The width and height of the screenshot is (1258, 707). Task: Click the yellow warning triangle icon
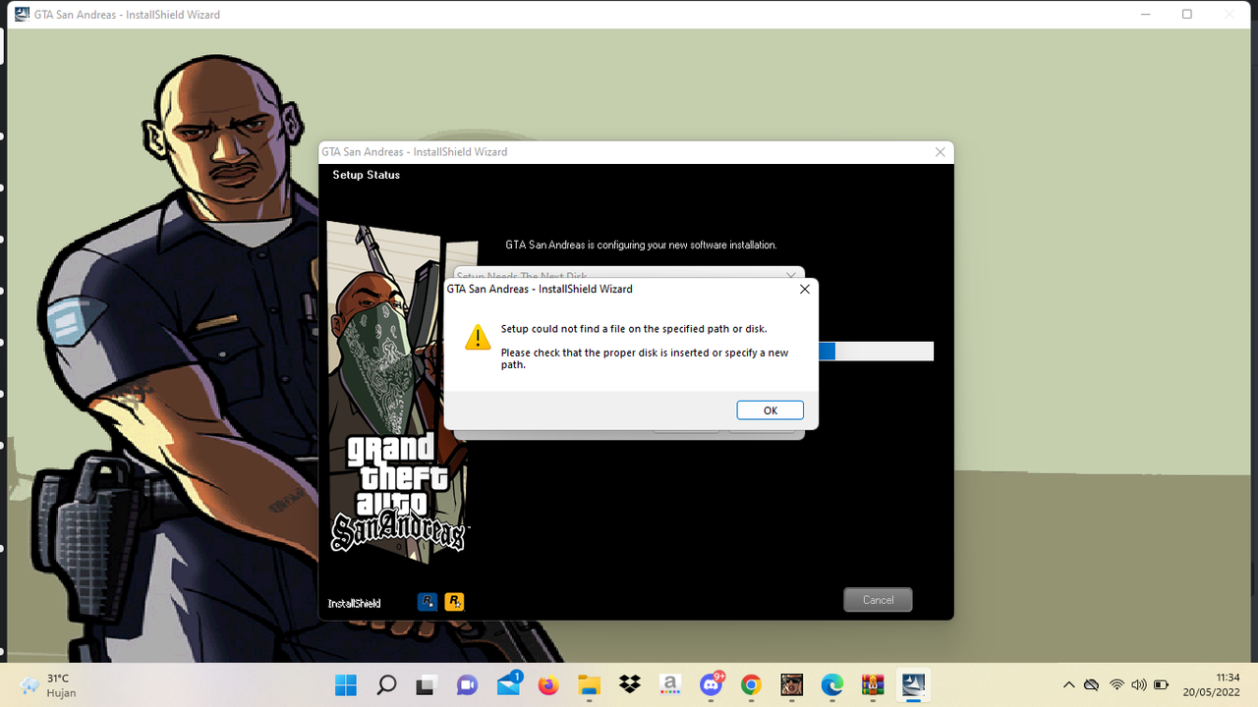478,337
